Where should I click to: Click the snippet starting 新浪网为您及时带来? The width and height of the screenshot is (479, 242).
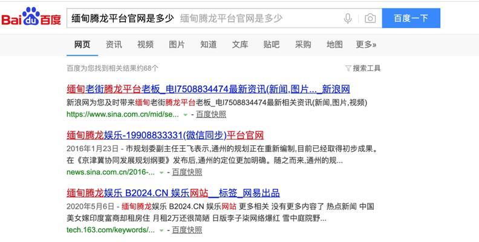(x=217, y=103)
